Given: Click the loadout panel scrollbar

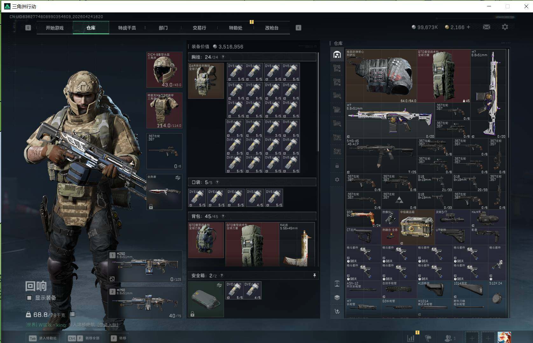Looking at the screenshot, I should 318,102.
